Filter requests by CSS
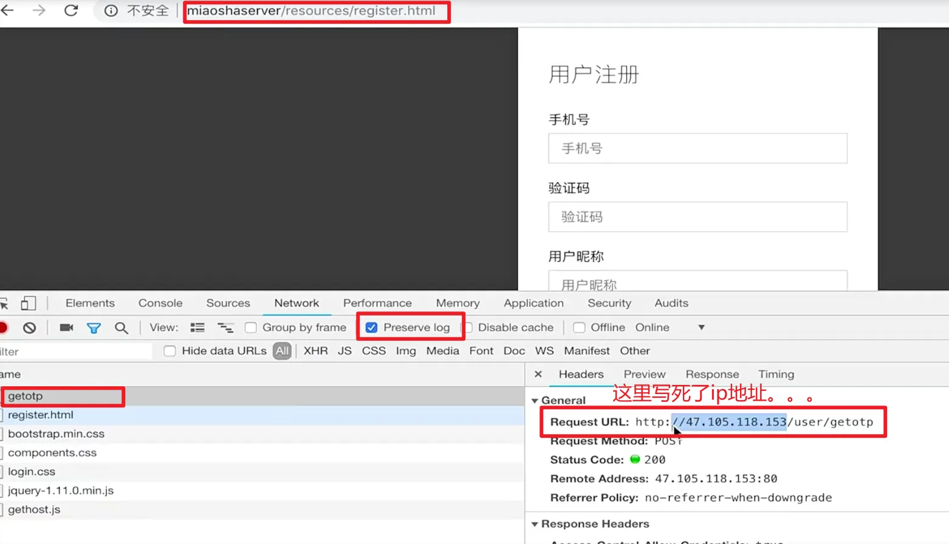The height and width of the screenshot is (544, 949). pos(374,351)
